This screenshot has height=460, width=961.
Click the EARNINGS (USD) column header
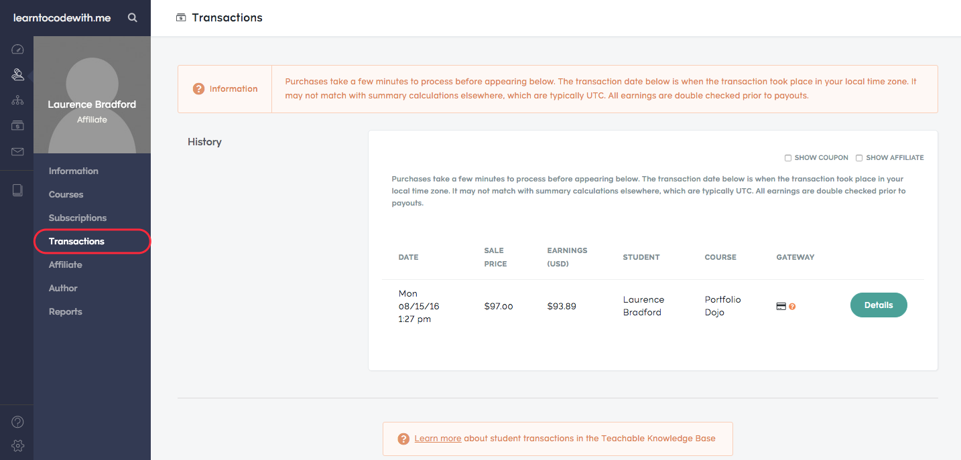pos(567,257)
